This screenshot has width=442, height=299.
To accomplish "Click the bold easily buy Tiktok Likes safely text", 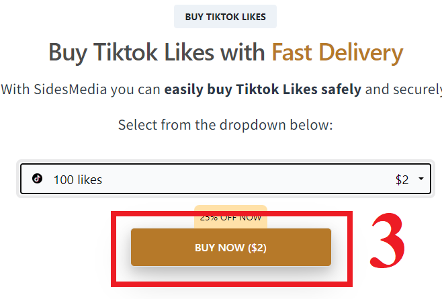I will pyautogui.click(x=263, y=89).
